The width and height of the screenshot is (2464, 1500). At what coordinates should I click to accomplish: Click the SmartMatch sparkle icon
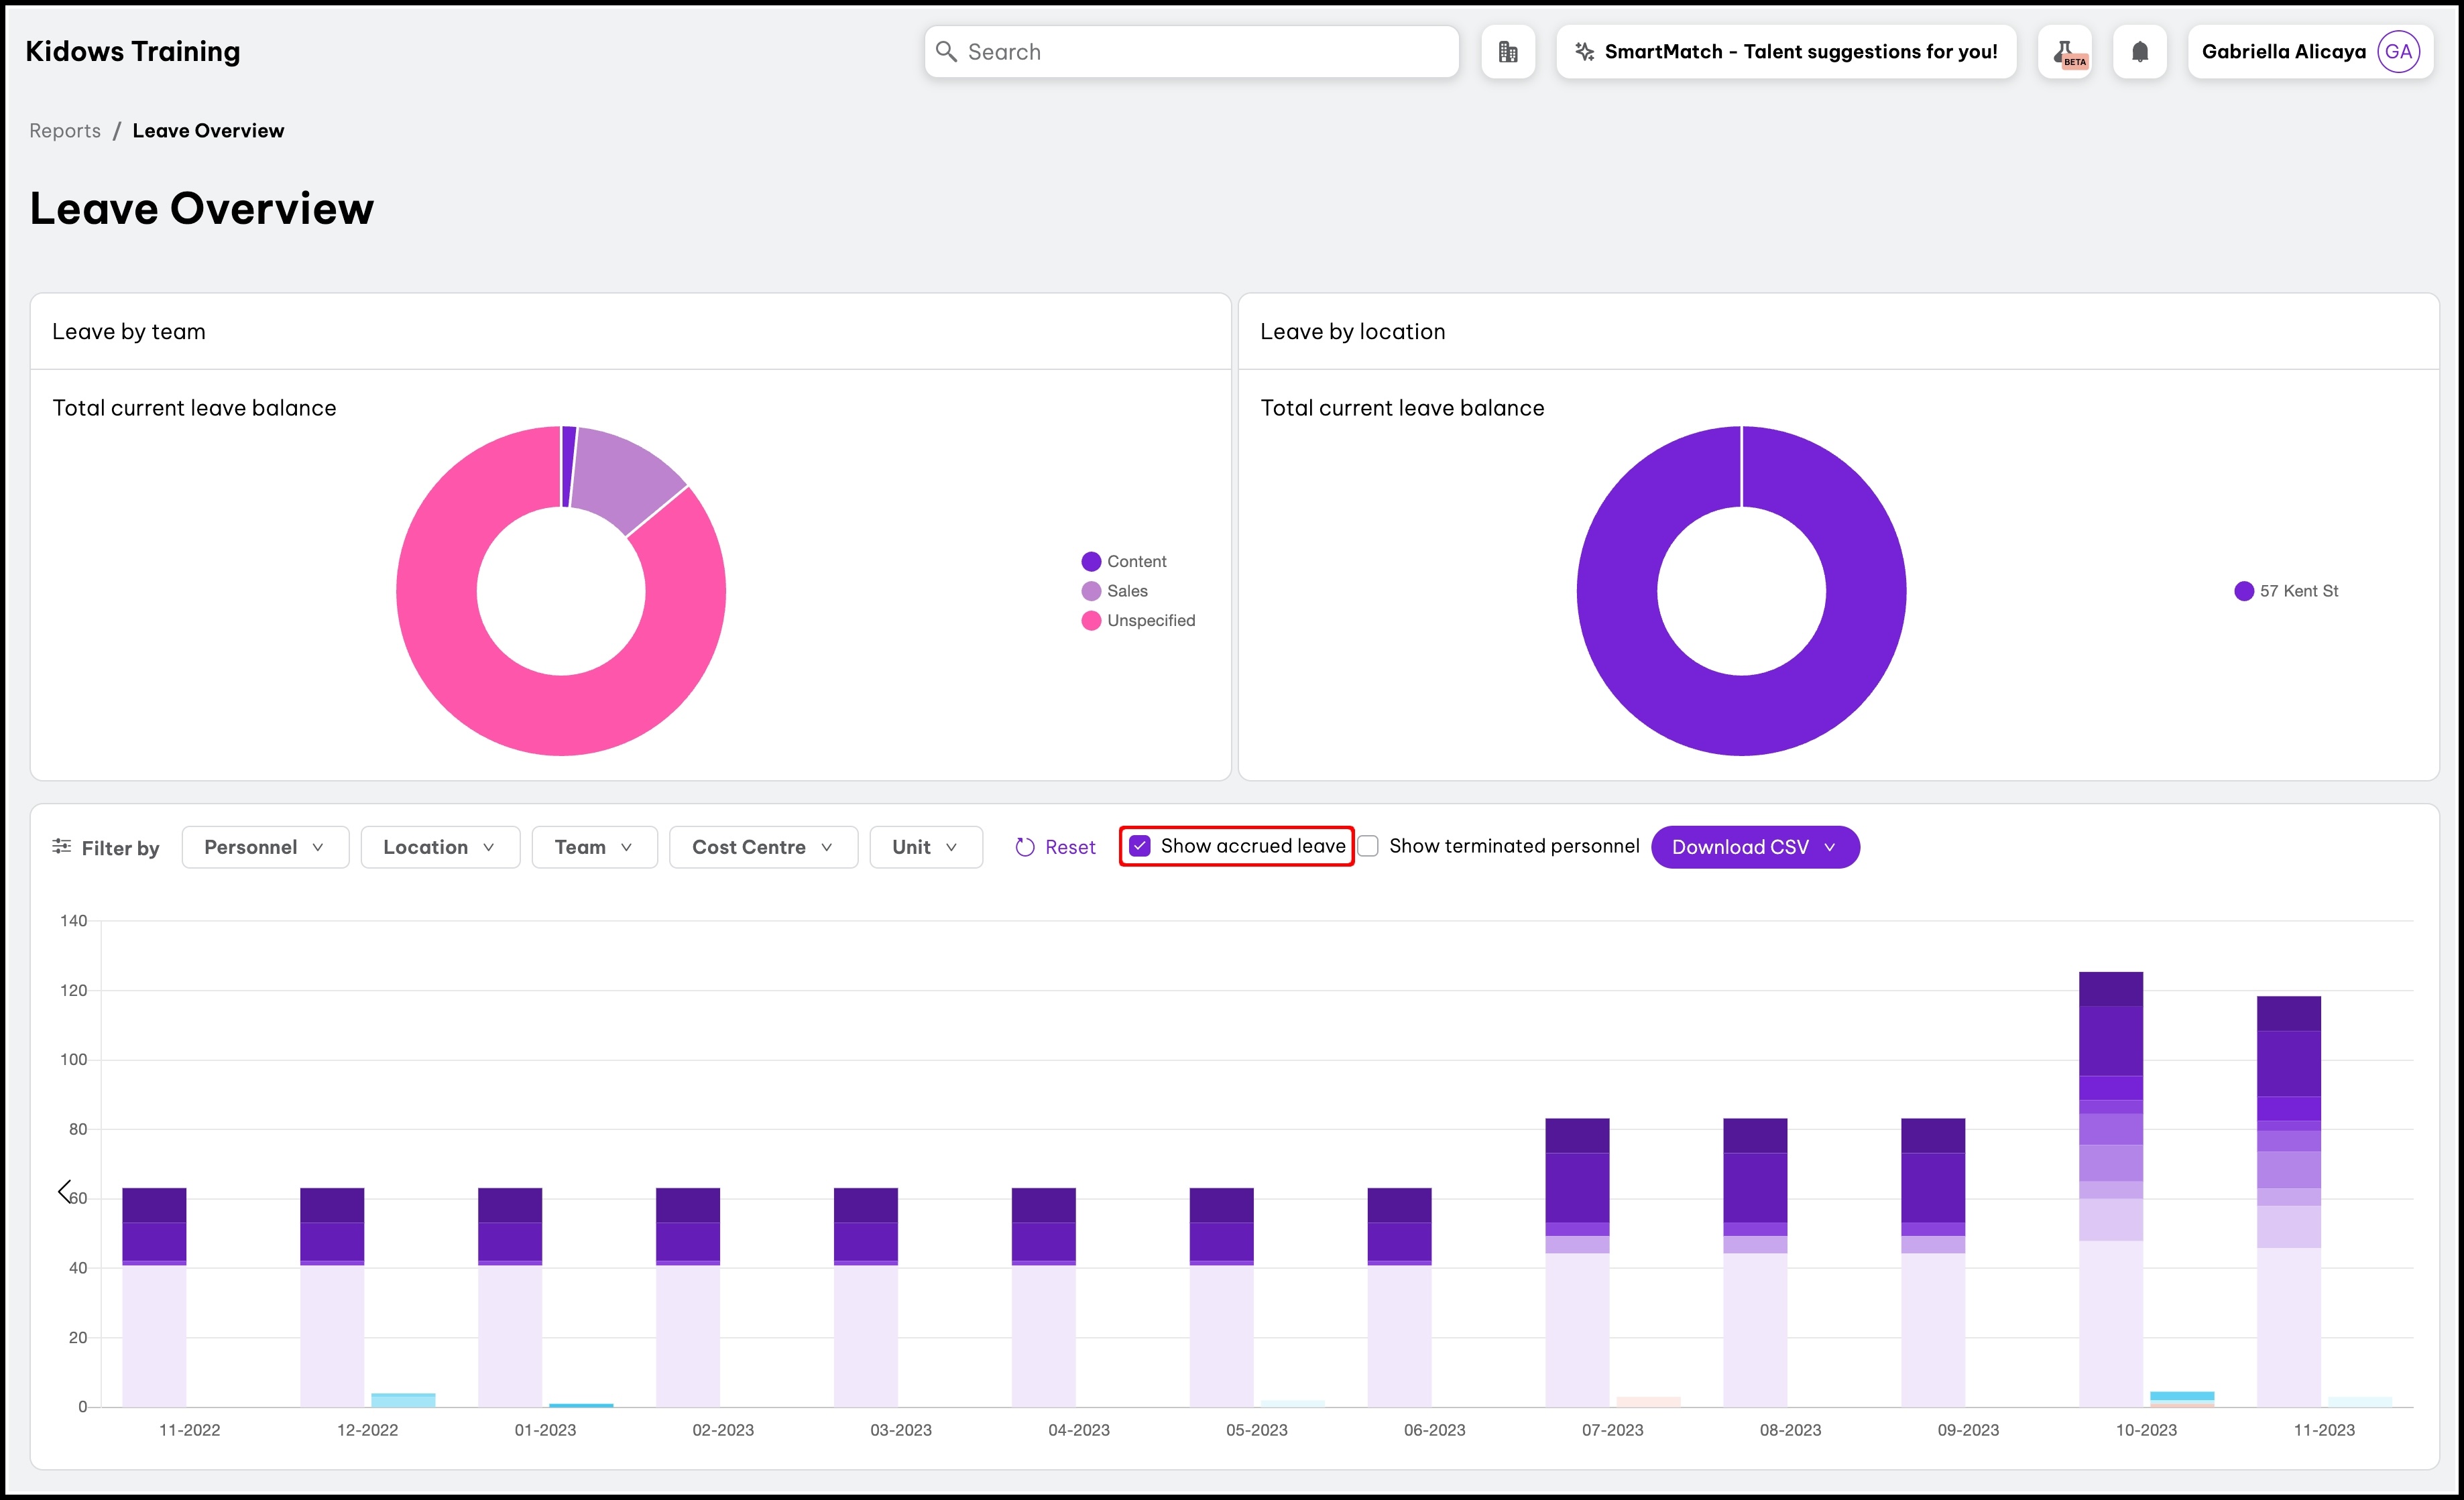(x=1584, y=52)
